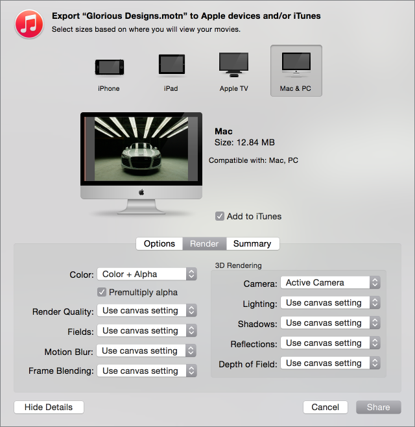Open the Render Quality dropdown
Screen dimensions: 415x427
(147, 310)
